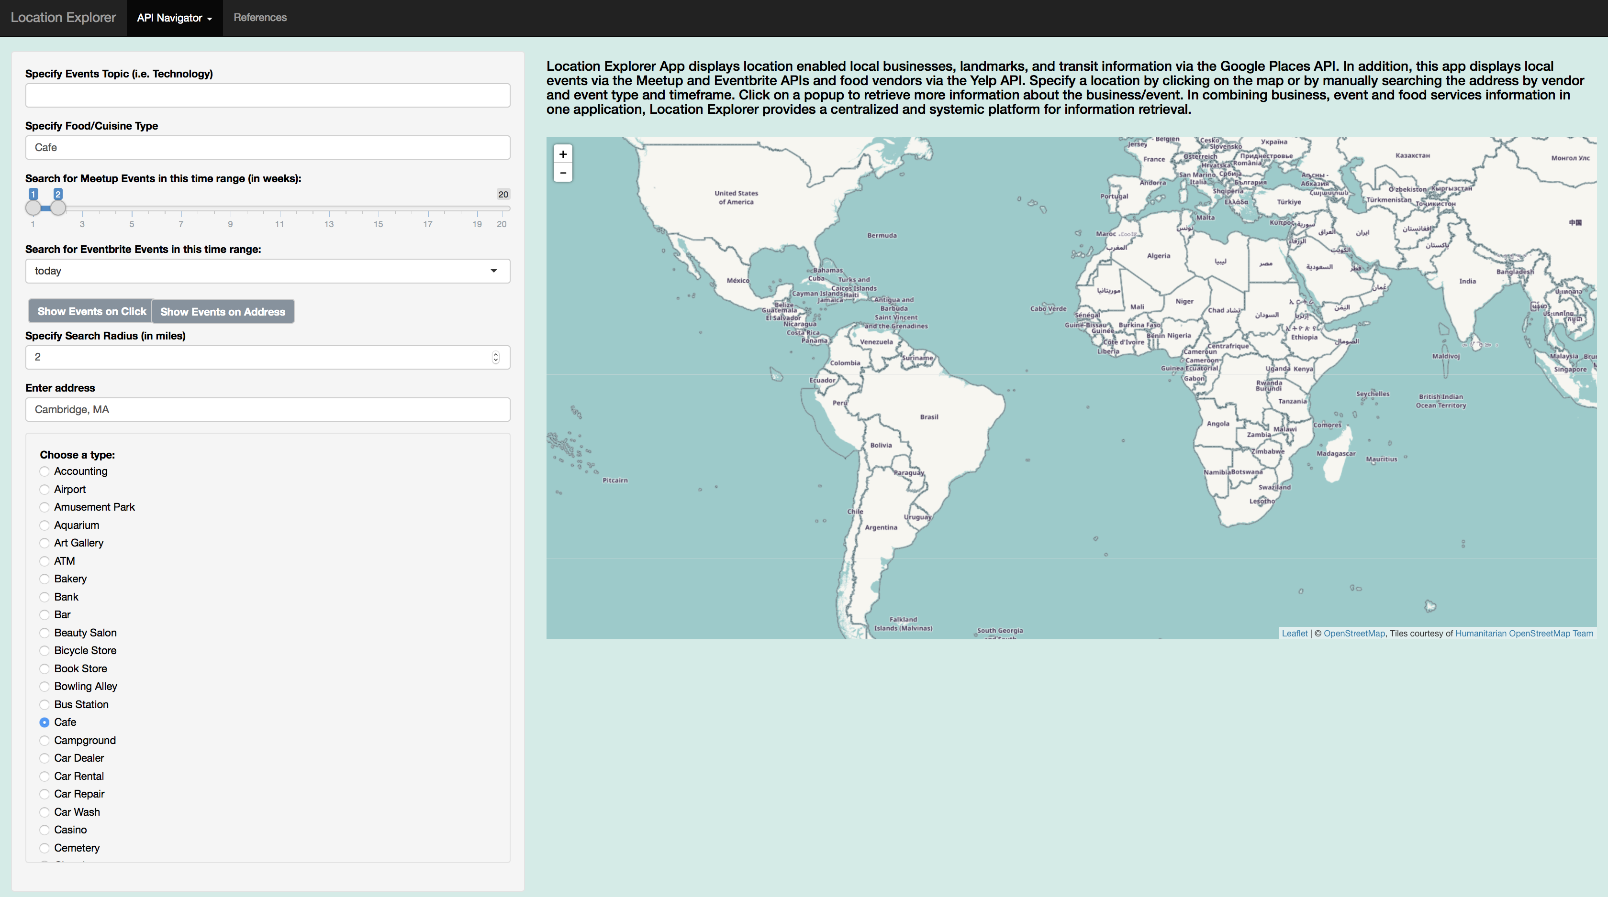Focus the Events Topic input field
Image resolution: width=1608 pixels, height=897 pixels.
[x=268, y=96]
